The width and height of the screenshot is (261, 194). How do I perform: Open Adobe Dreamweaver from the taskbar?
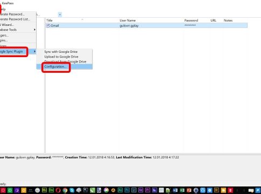51,190
